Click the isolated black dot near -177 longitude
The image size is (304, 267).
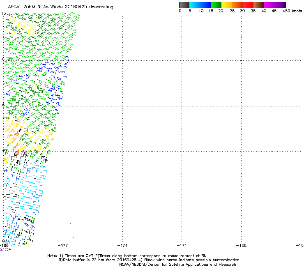coord(70,224)
